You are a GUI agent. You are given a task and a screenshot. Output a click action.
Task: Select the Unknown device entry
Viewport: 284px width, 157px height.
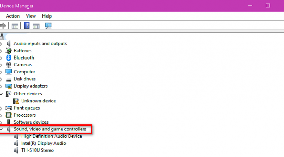pyautogui.click(x=39, y=101)
